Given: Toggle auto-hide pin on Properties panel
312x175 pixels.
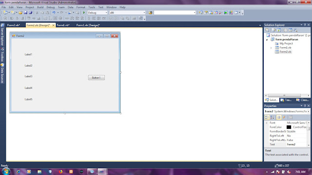Looking at the screenshot, I should coord(305,106).
